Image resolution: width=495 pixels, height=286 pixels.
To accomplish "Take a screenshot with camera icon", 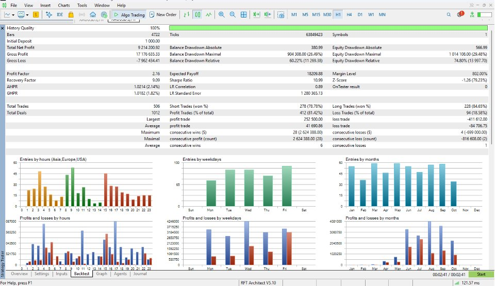I will tap(280, 15).
